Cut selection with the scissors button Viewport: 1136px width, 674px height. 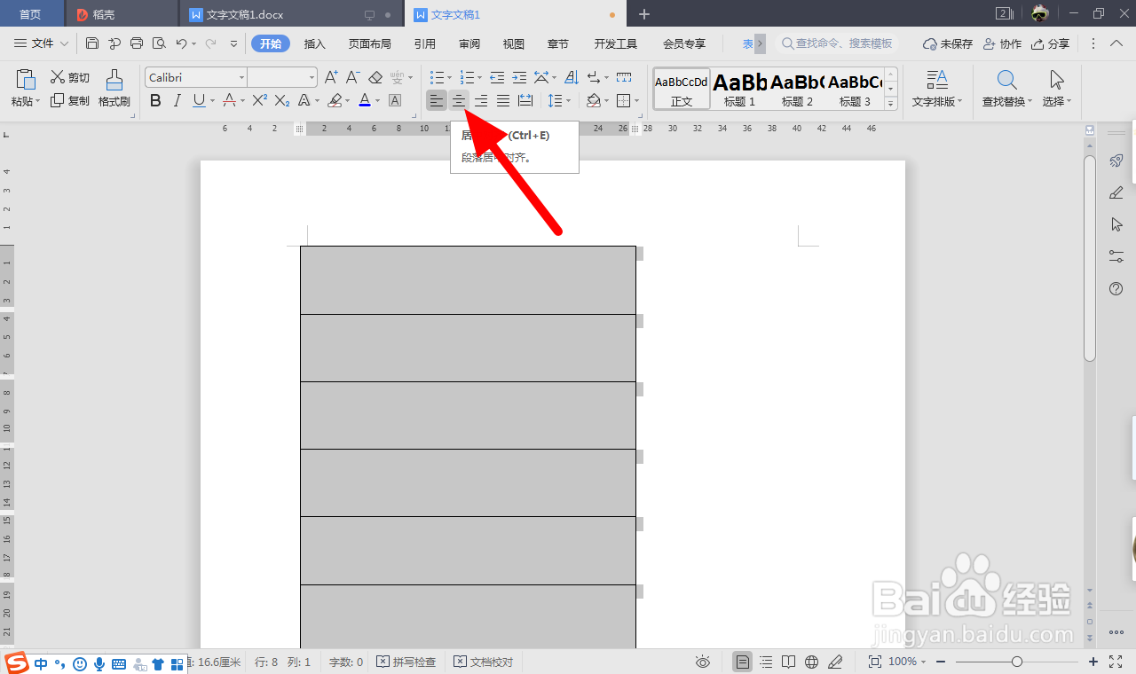click(x=70, y=77)
